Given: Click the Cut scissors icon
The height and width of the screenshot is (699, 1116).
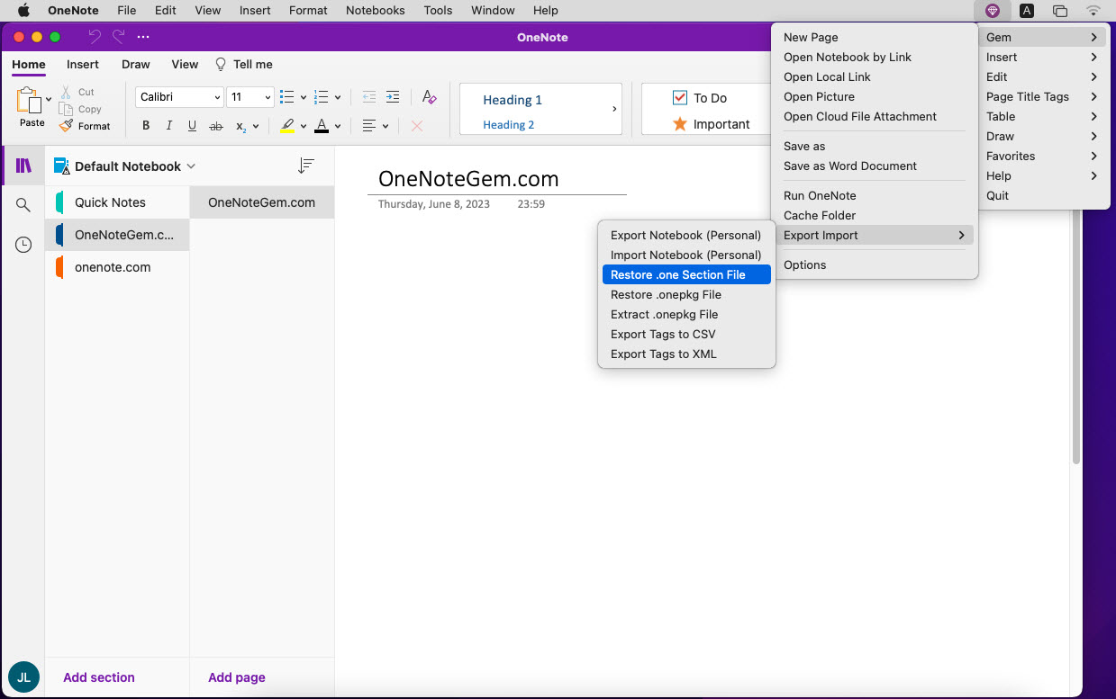Looking at the screenshot, I should point(66,92).
